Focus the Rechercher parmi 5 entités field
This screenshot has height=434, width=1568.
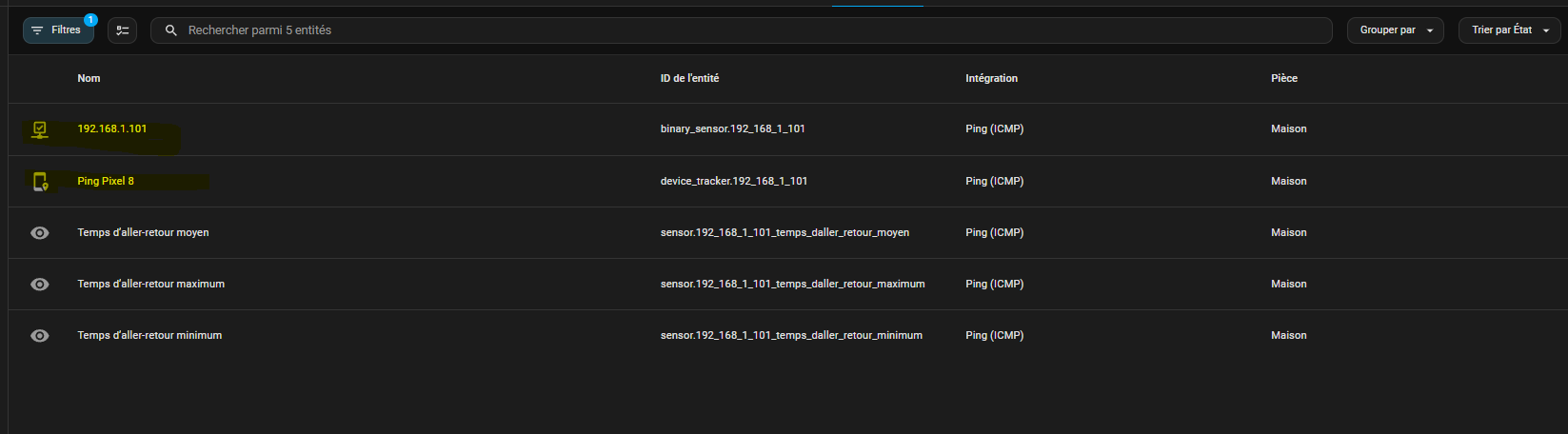coord(743,30)
